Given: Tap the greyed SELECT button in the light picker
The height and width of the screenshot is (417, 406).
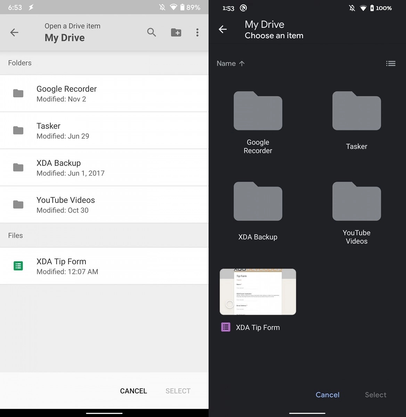Looking at the screenshot, I should [178, 391].
